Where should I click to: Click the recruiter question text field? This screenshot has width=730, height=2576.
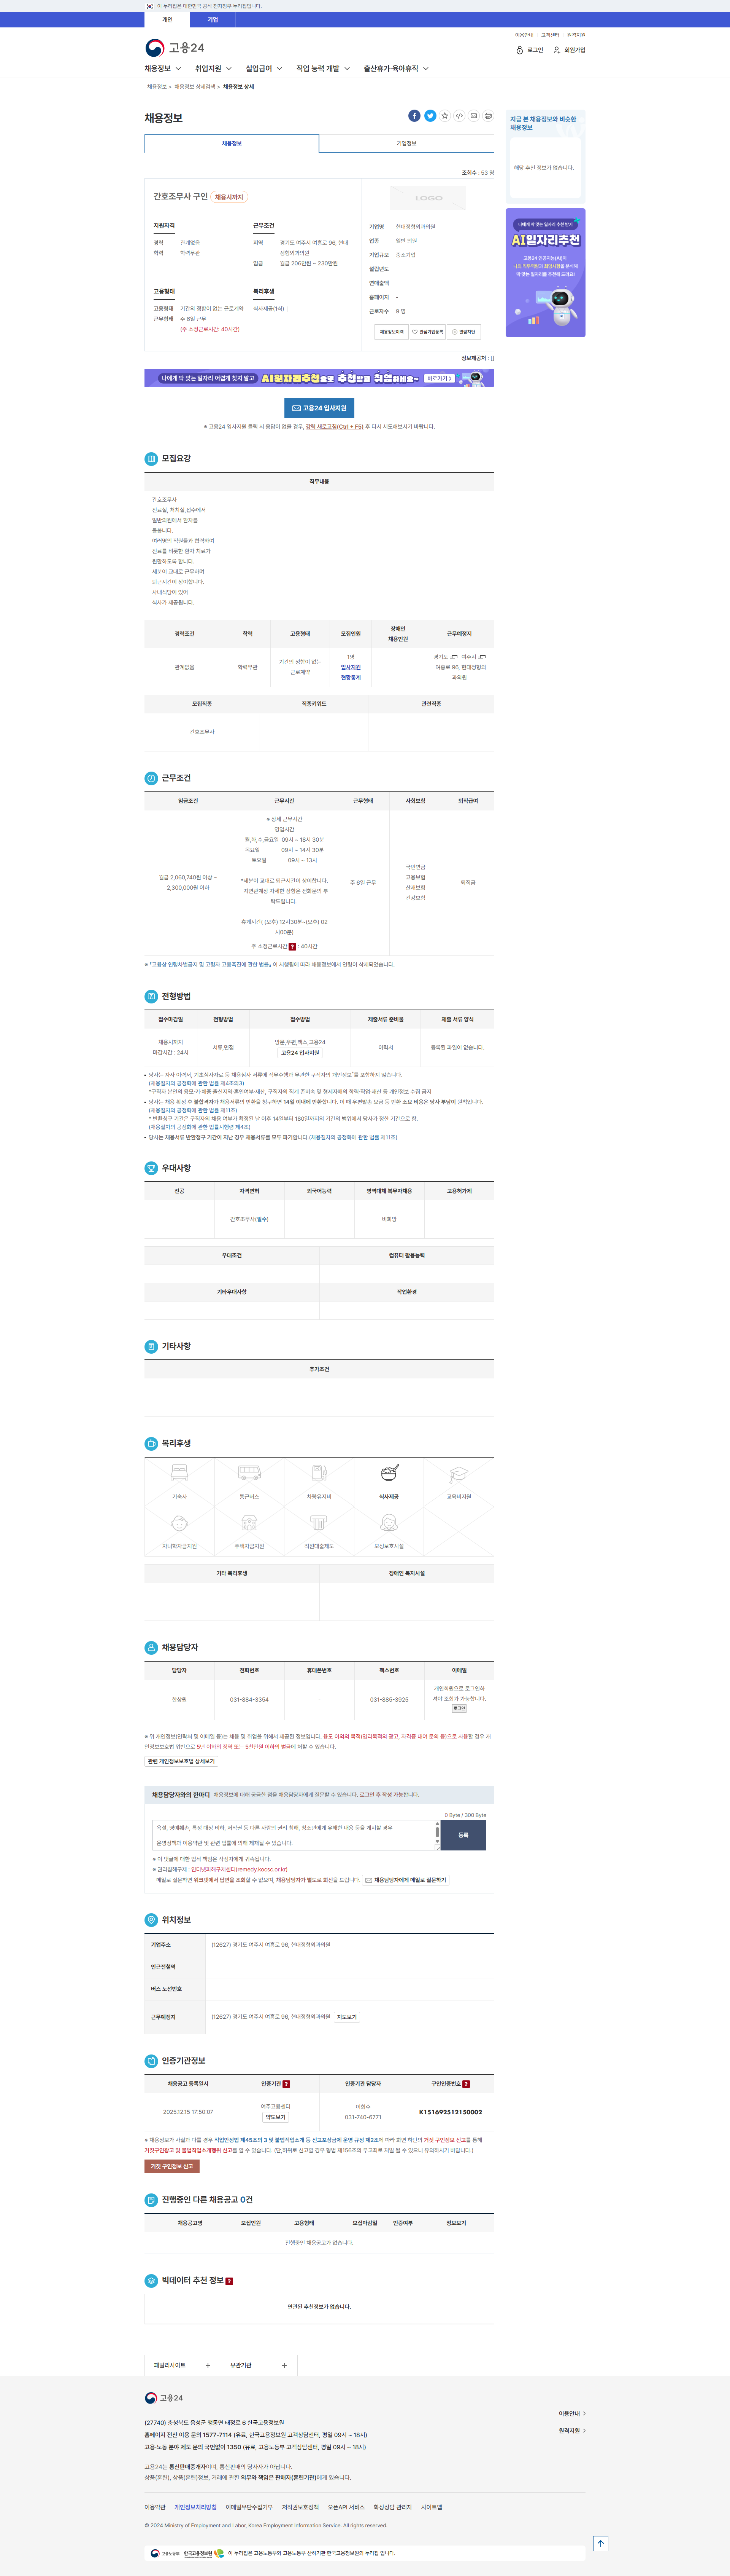[x=295, y=1835]
